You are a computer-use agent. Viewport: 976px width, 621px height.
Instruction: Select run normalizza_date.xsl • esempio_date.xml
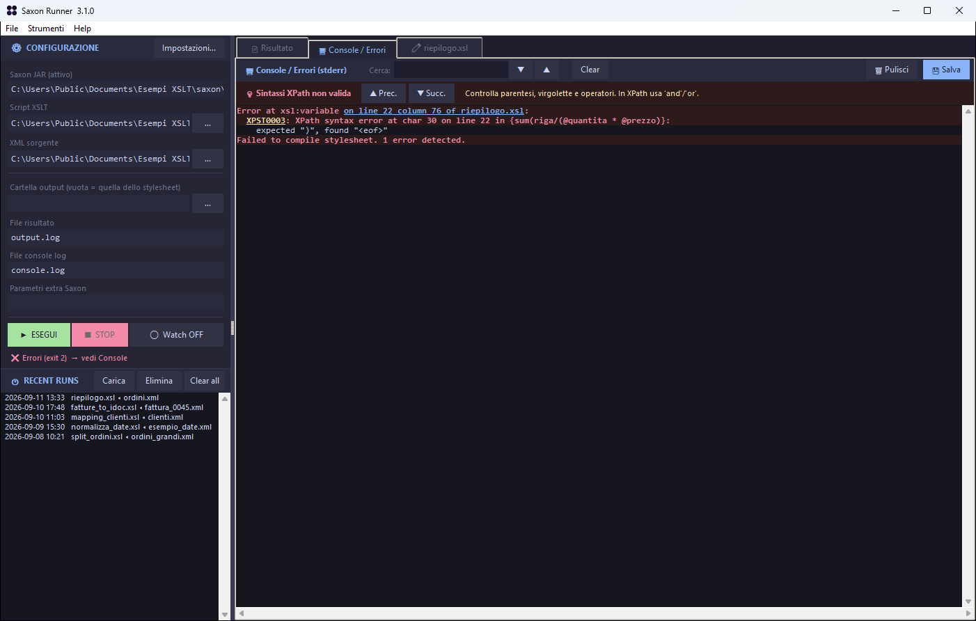click(x=110, y=427)
